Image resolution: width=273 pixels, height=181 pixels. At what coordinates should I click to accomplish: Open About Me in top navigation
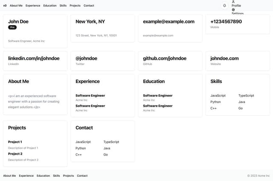point(16,6)
